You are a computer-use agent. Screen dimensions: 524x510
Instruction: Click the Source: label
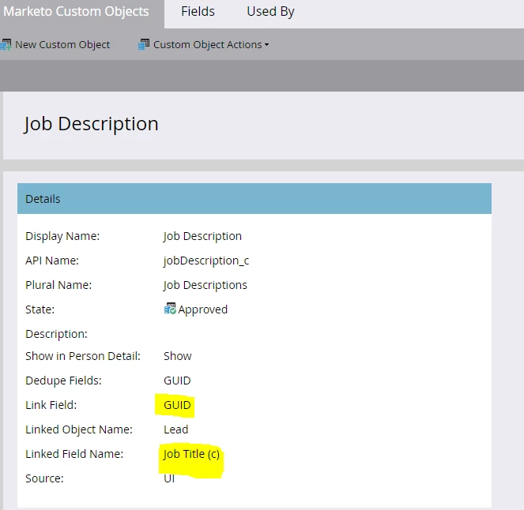pos(44,478)
